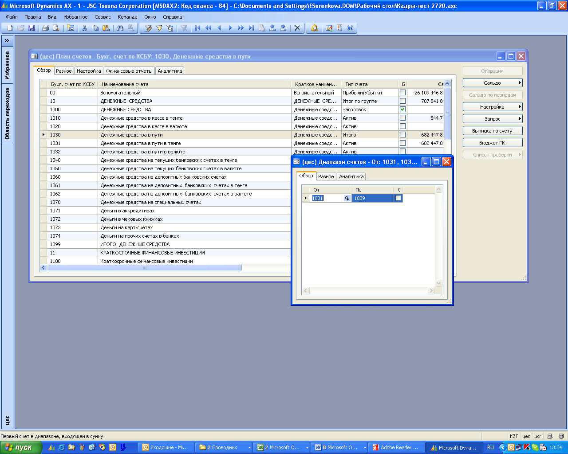Click the horizontal scrollbar thumb in accounts grid
This screenshot has height=454, width=568.
click(x=144, y=268)
